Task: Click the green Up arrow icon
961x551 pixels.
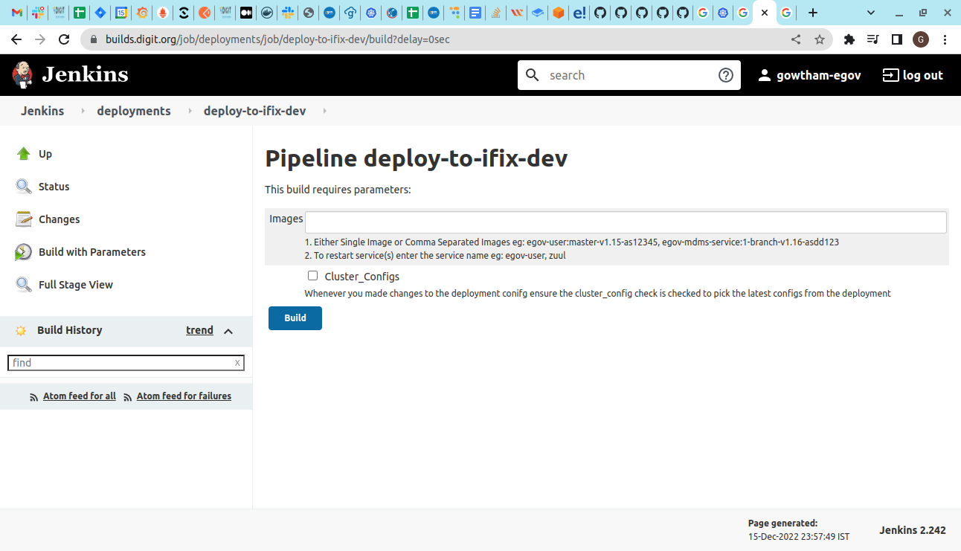Action: 24,154
